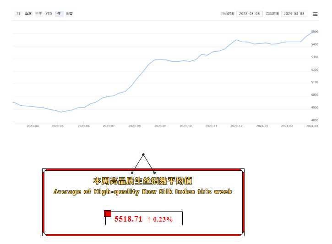Viewport: 332px width, 244px height.
Task: Click the red up arrow indicator
Action: tap(149, 219)
